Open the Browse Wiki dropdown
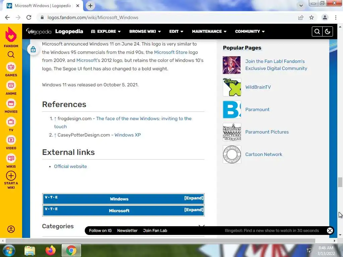 pos(145,31)
